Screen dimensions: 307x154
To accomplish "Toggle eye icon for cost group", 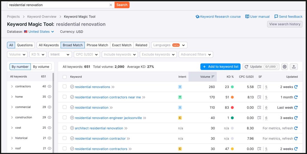I will [x=49, y=128].
